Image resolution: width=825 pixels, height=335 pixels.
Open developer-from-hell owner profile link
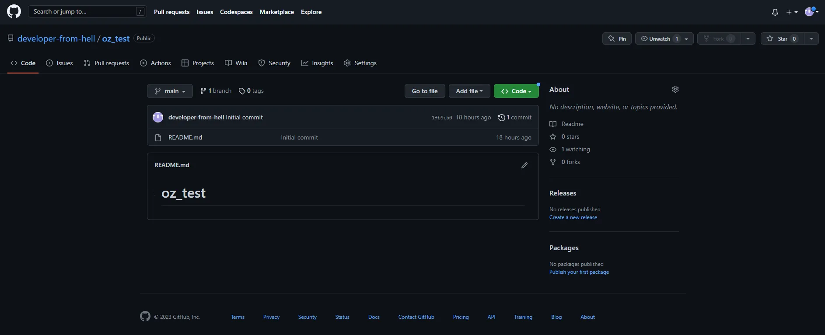coord(56,38)
